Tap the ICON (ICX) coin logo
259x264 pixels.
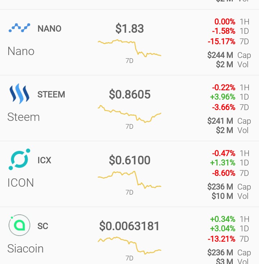tap(19, 159)
